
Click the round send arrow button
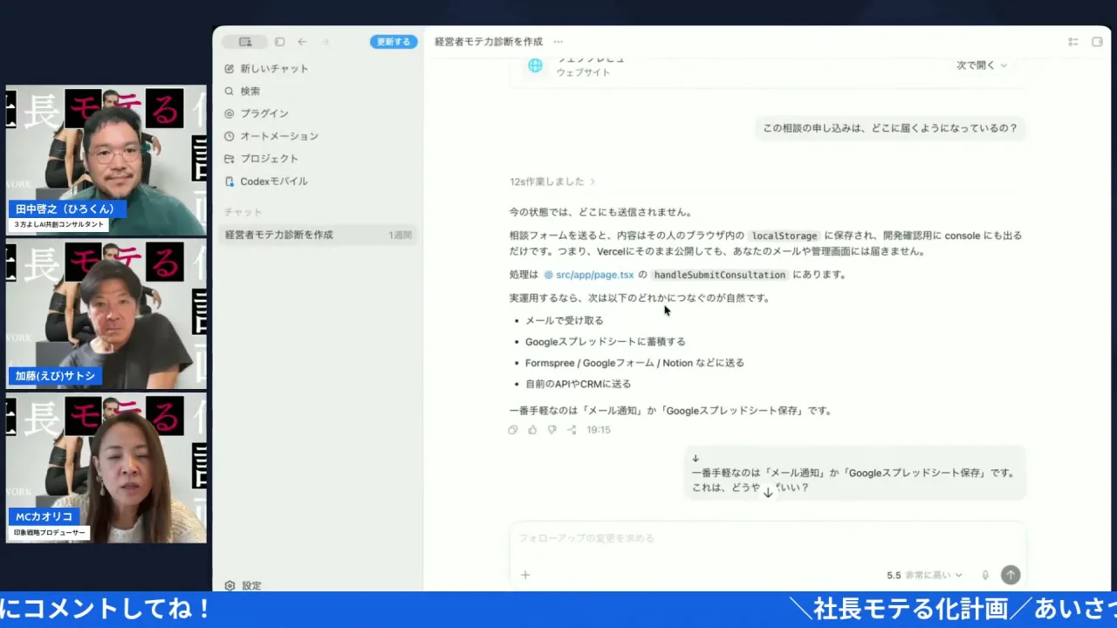[1011, 575]
